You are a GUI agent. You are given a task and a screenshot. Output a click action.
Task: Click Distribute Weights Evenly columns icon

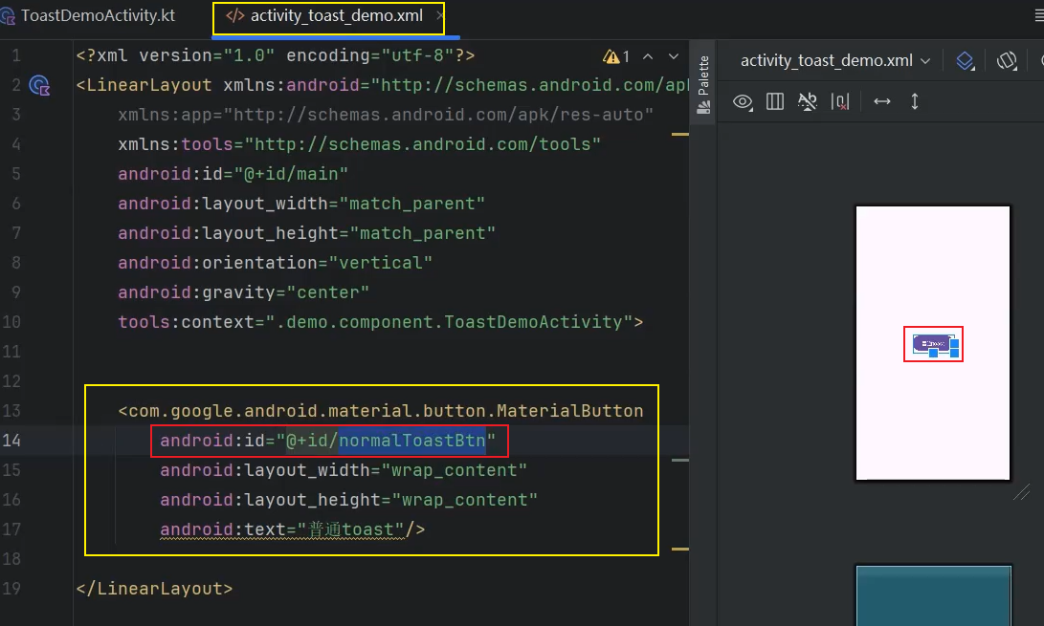775,101
